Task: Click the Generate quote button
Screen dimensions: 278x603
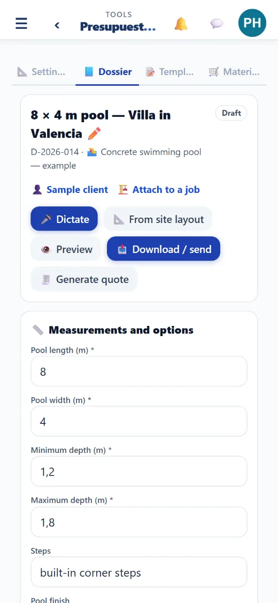Action: 84,279
